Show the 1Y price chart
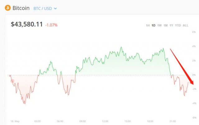Screen dimensions: 199x125 pos(171,25)
